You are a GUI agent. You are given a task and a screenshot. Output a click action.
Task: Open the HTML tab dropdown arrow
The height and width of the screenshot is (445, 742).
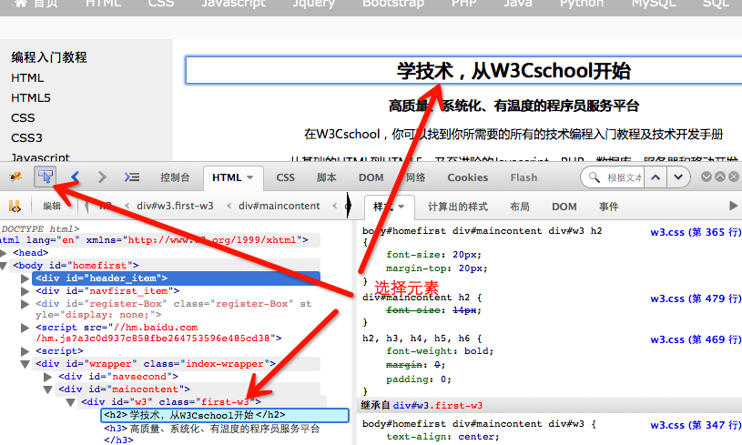click(249, 177)
